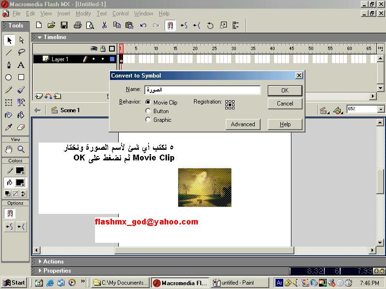Open the stage zoom percentage dropdown
The height and width of the screenshot is (289, 386).
(x=381, y=109)
